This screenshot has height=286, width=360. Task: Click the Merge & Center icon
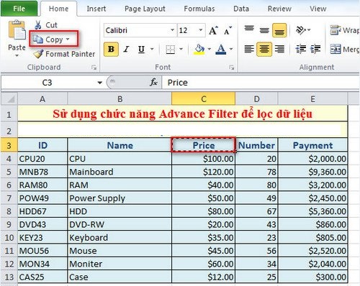(336, 49)
